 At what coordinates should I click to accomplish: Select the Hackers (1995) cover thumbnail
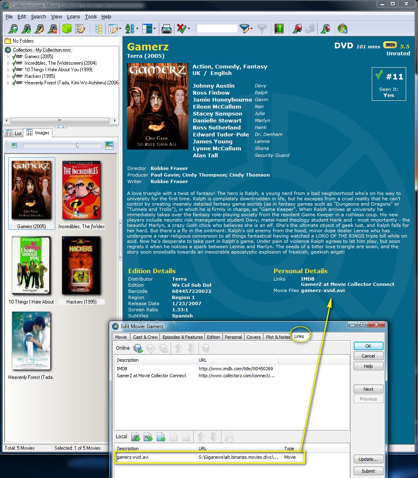81,265
